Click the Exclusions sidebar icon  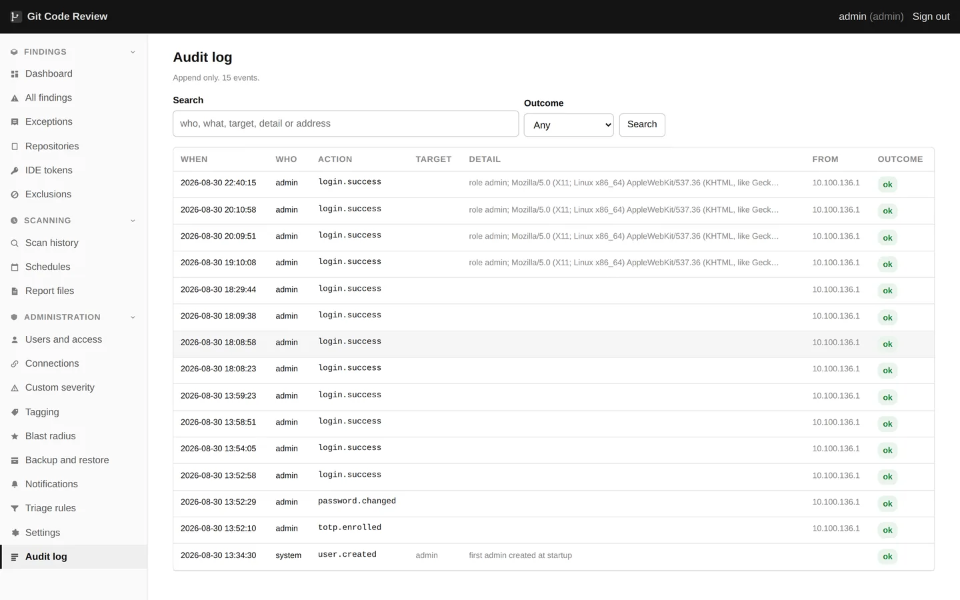15,195
